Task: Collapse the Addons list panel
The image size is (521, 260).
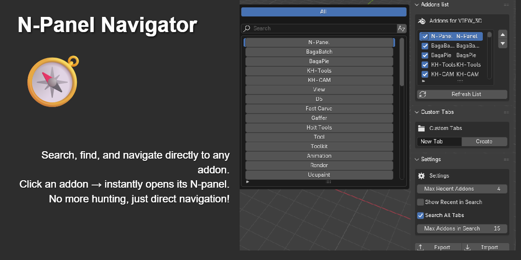Action: [417, 4]
